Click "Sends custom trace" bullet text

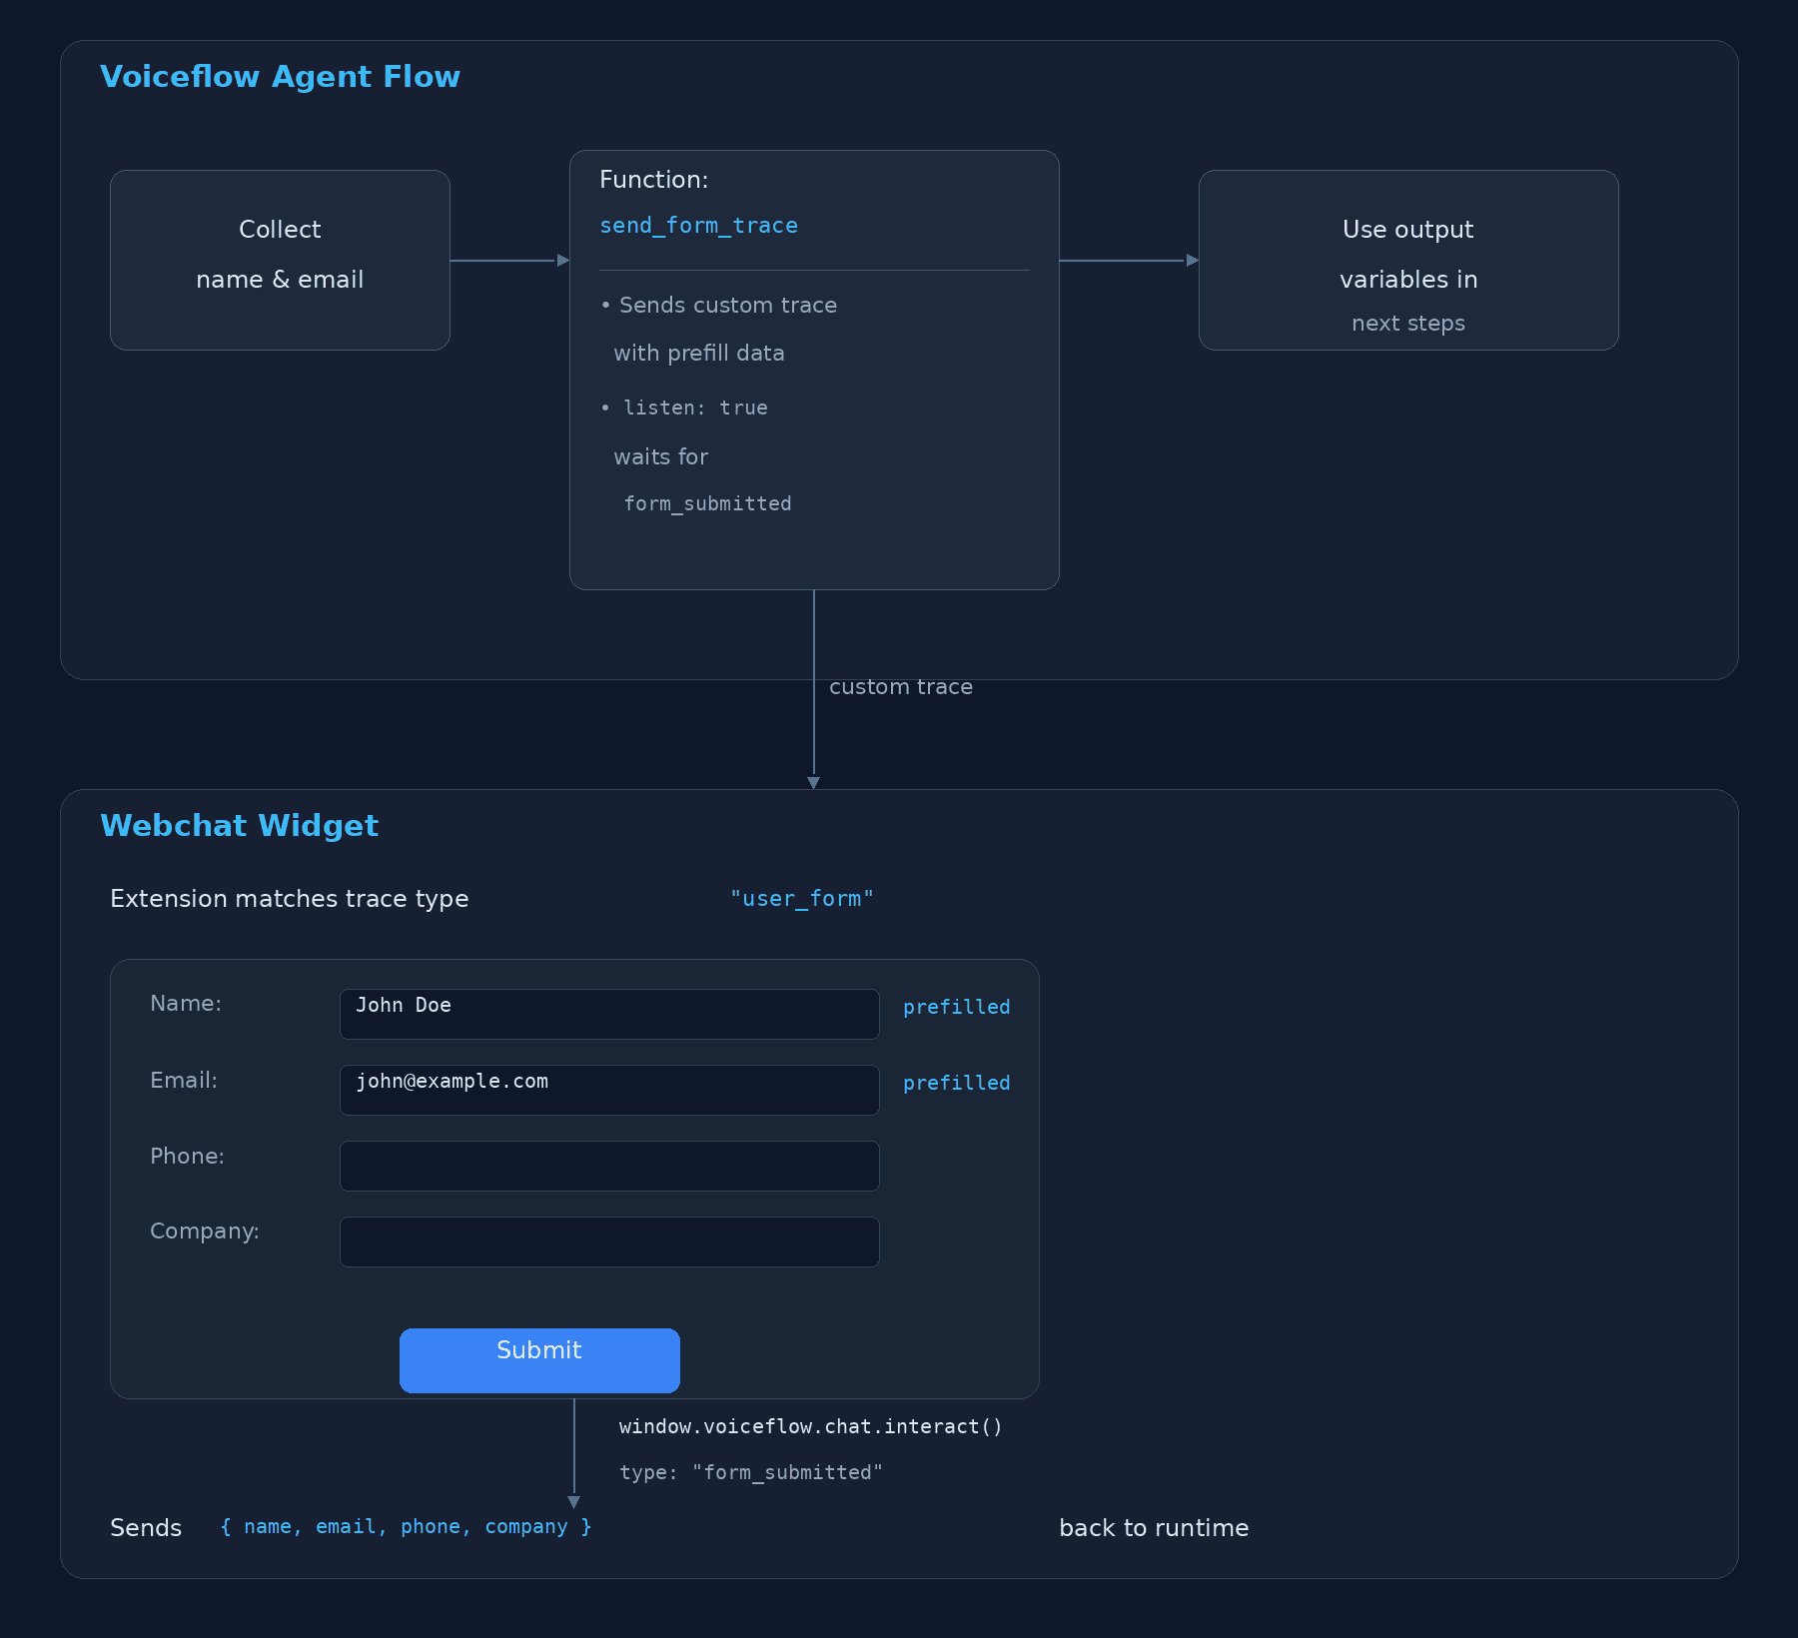click(x=728, y=306)
